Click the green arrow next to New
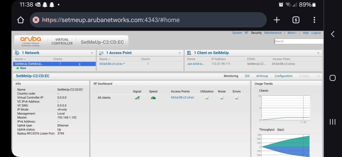 tap(17, 68)
